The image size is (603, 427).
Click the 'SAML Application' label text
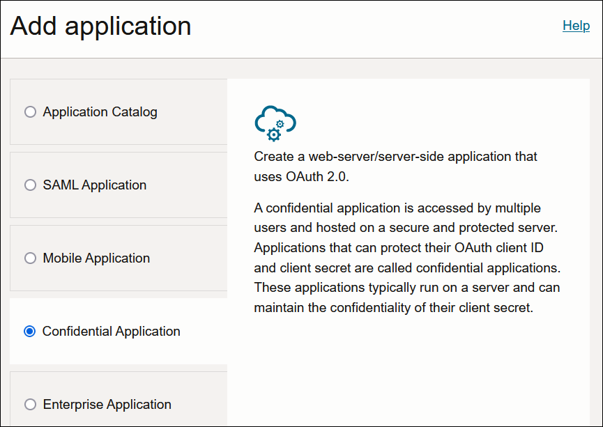(95, 185)
